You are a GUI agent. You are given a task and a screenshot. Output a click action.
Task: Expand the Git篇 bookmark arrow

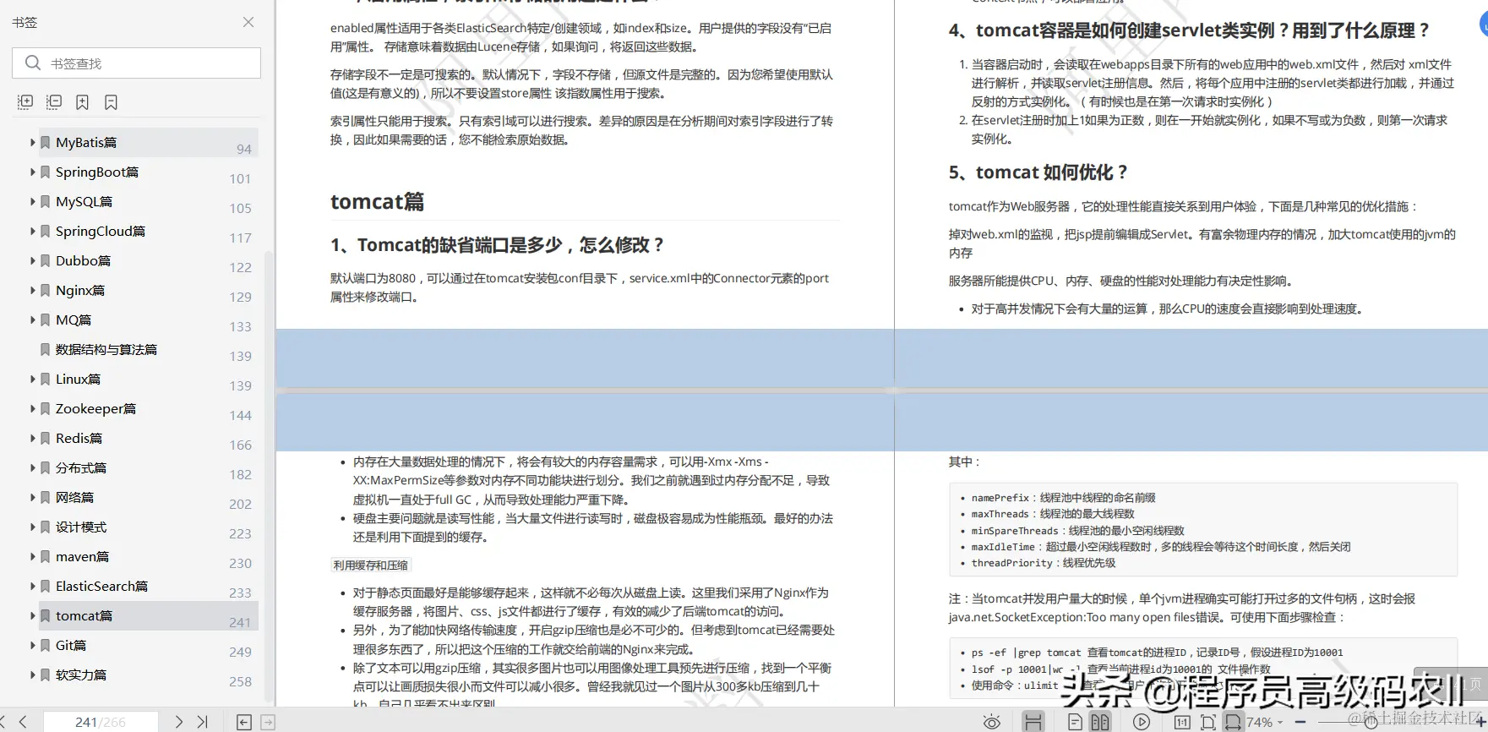[33, 645]
